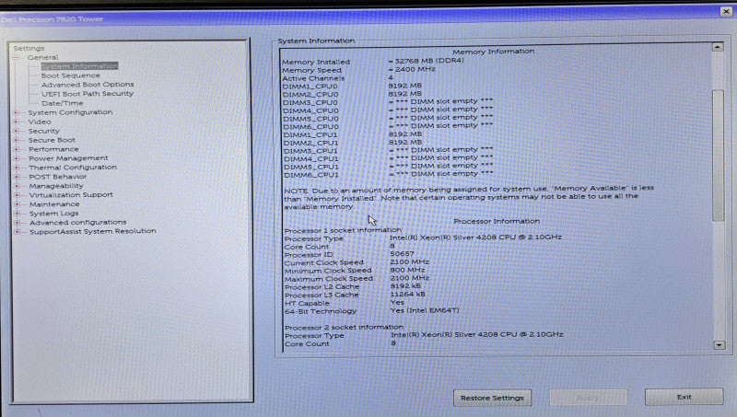Click the vertical scrollbar thumb

719,155
